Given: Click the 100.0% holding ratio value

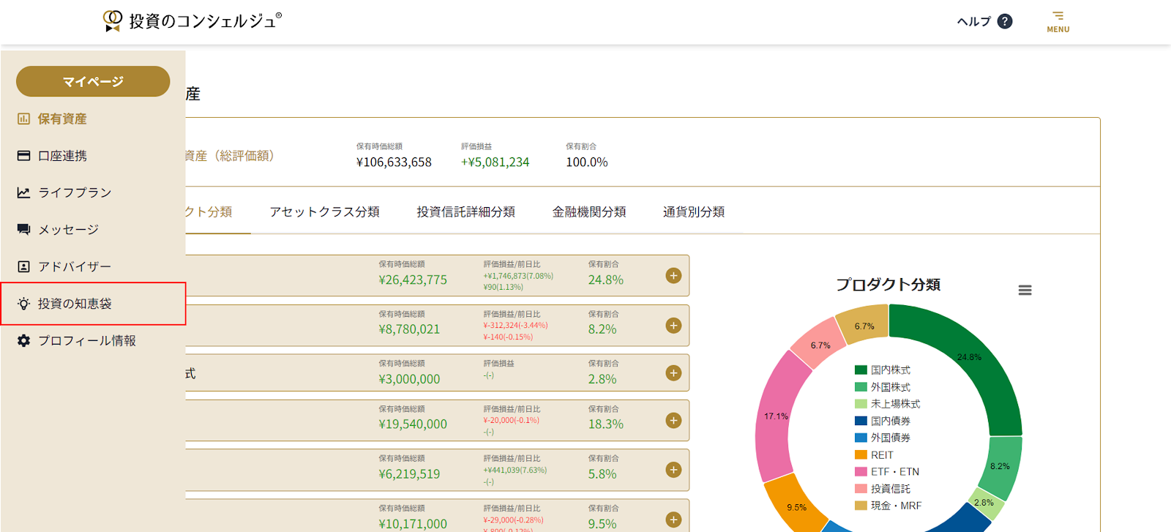Looking at the screenshot, I should point(586,162).
